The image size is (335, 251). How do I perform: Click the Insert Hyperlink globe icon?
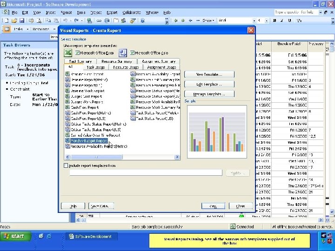tap(89, 20)
